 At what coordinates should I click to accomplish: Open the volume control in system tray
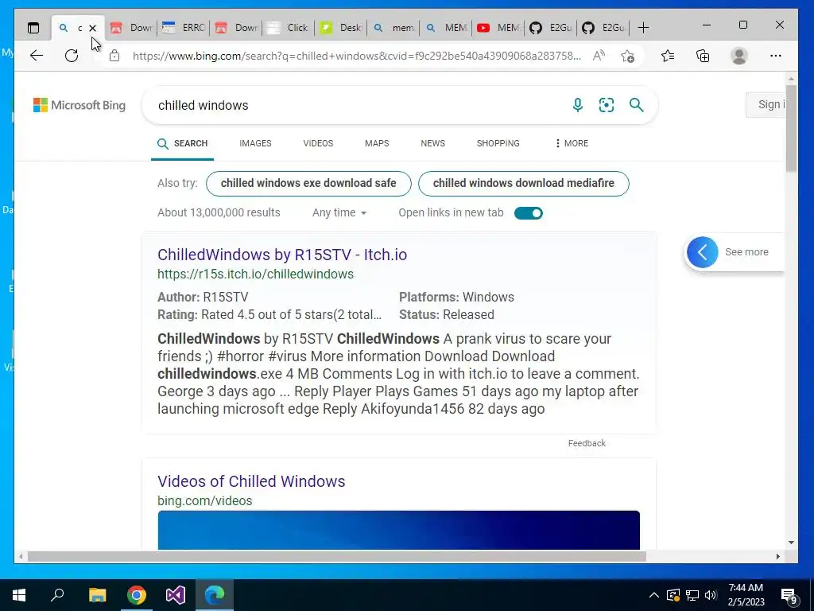[x=711, y=595]
